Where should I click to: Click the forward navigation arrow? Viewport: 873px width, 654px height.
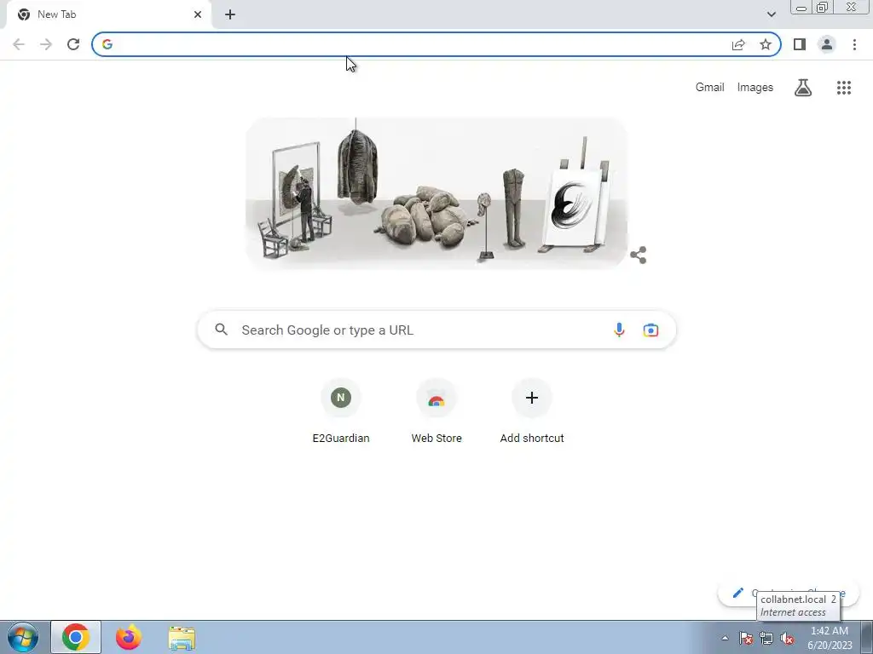pyautogui.click(x=46, y=44)
